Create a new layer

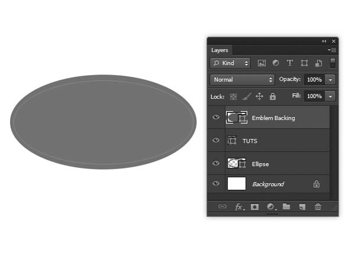coord(302,207)
